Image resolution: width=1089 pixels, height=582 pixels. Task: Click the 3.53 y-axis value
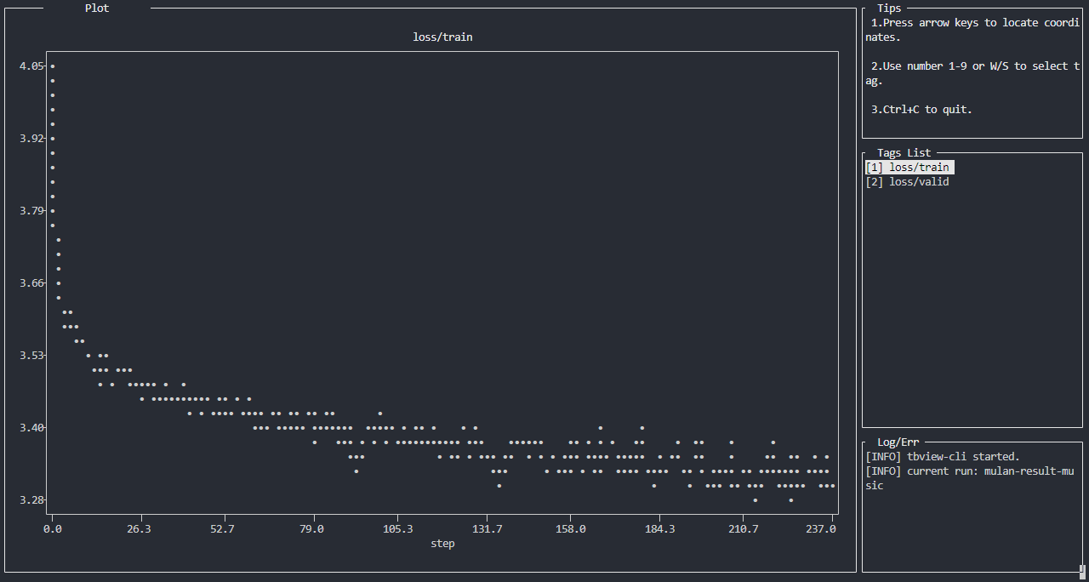[31, 356]
